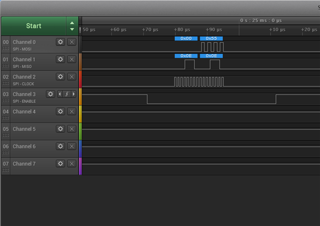This screenshot has width=320, height=226.
Task: Grab the Channel 3 drag handle dots
Action: pos(5,100)
